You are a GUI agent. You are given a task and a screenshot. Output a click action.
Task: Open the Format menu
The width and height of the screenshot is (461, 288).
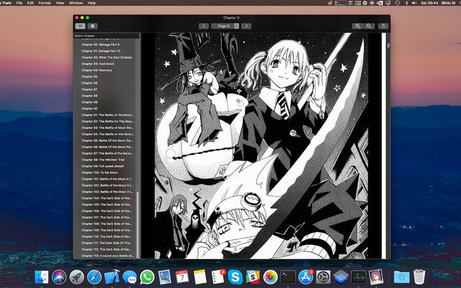point(44,3)
